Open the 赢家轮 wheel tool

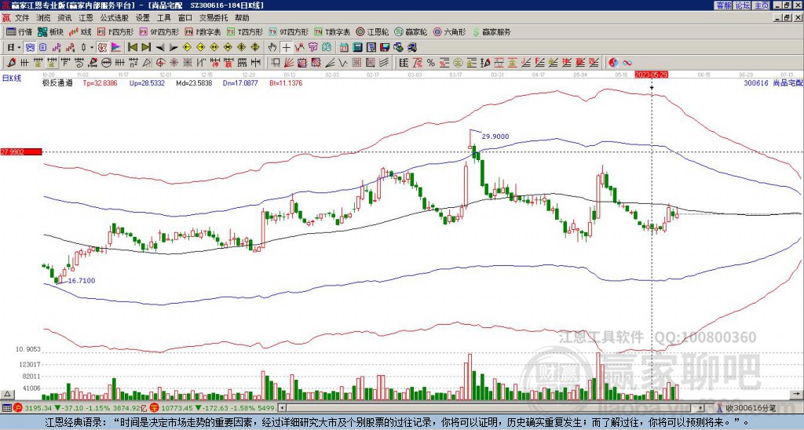(x=411, y=31)
